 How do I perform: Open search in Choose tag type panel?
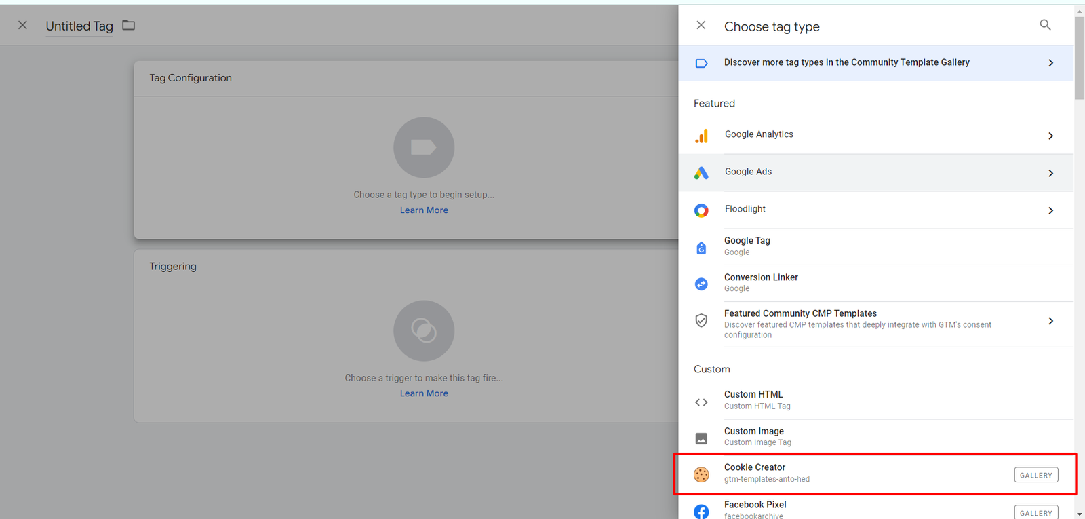pyautogui.click(x=1045, y=25)
